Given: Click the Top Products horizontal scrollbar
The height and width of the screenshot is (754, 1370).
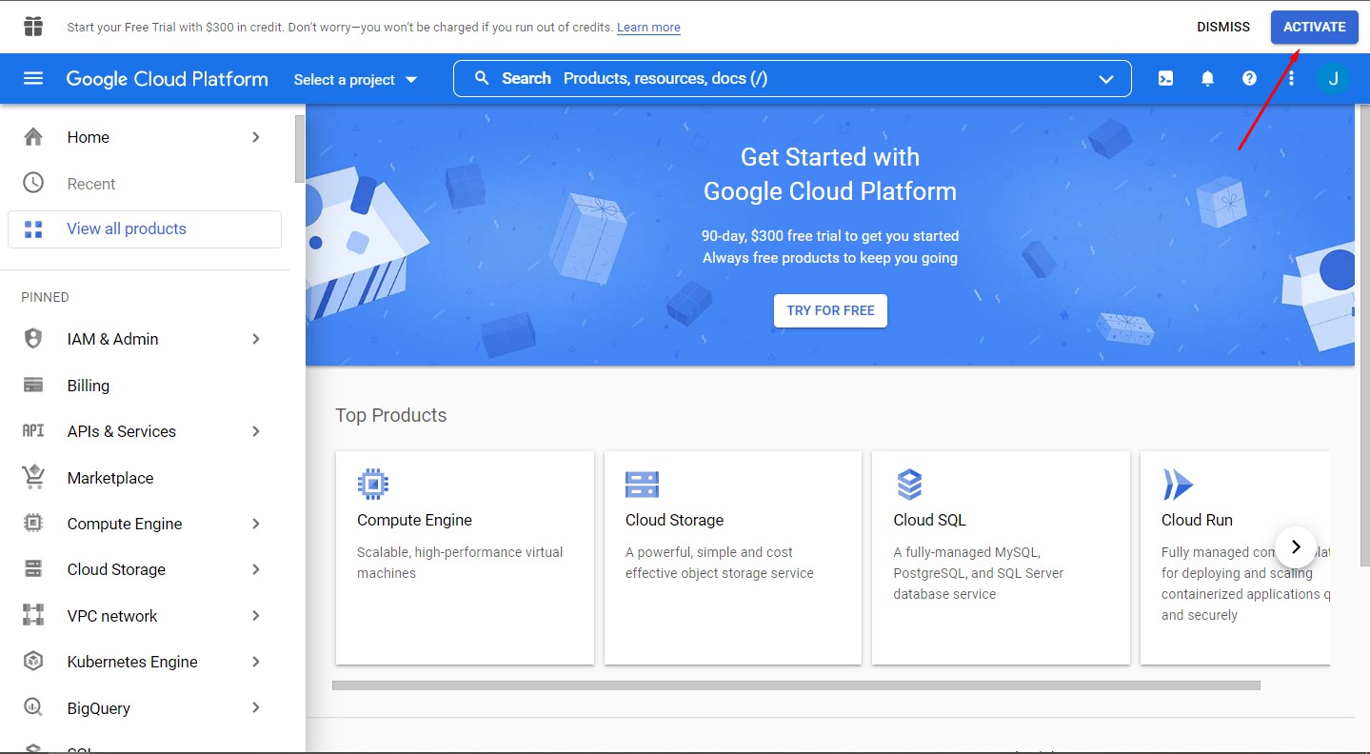Looking at the screenshot, I should coord(796,685).
